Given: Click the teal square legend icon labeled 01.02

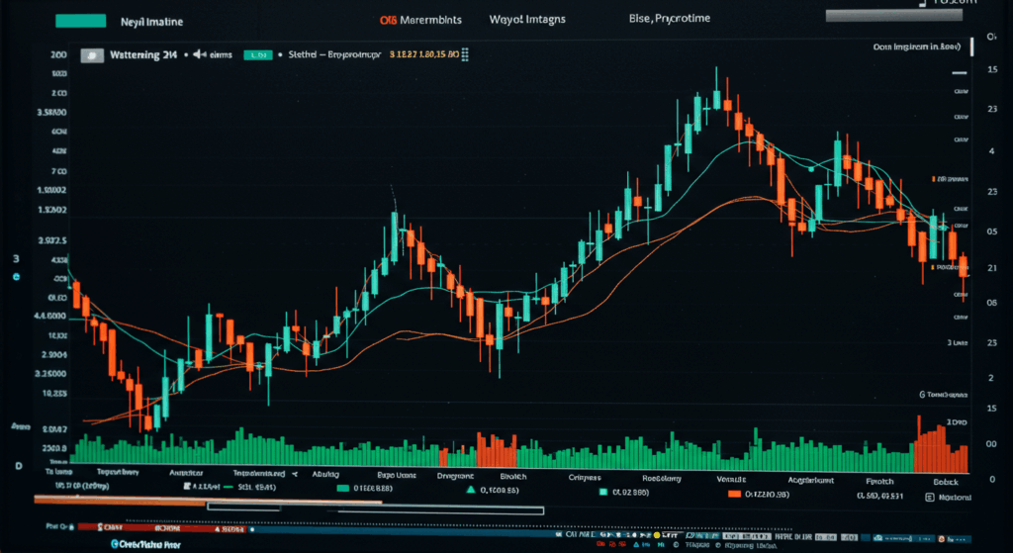Looking at the screenshot, I should tap(601, 490).
